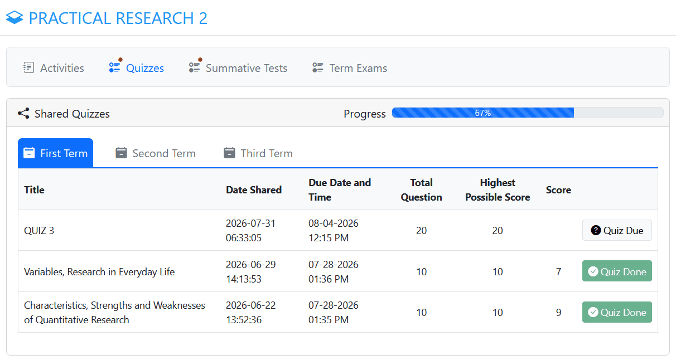Click the Total Question column header
676x360 pixels.
pyautogui.click(x=422, y=190)
